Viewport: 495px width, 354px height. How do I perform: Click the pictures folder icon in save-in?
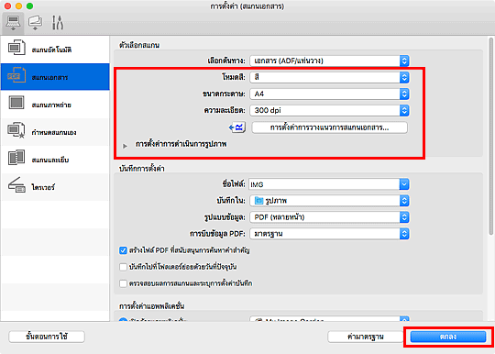pyautogui.click(x=258, y=201)
